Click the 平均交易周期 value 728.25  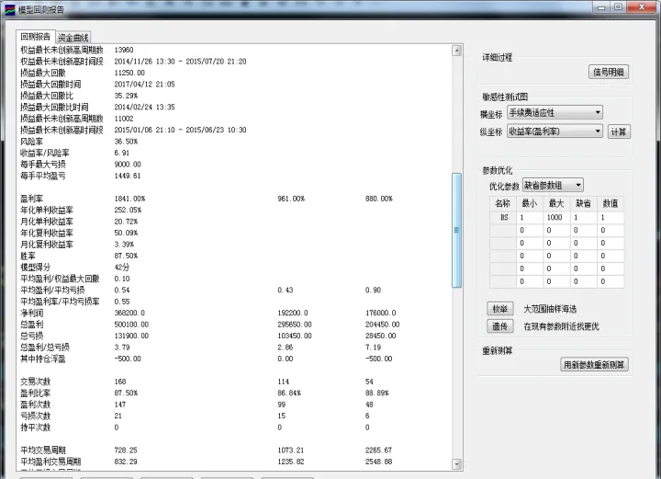pos(126,450)
